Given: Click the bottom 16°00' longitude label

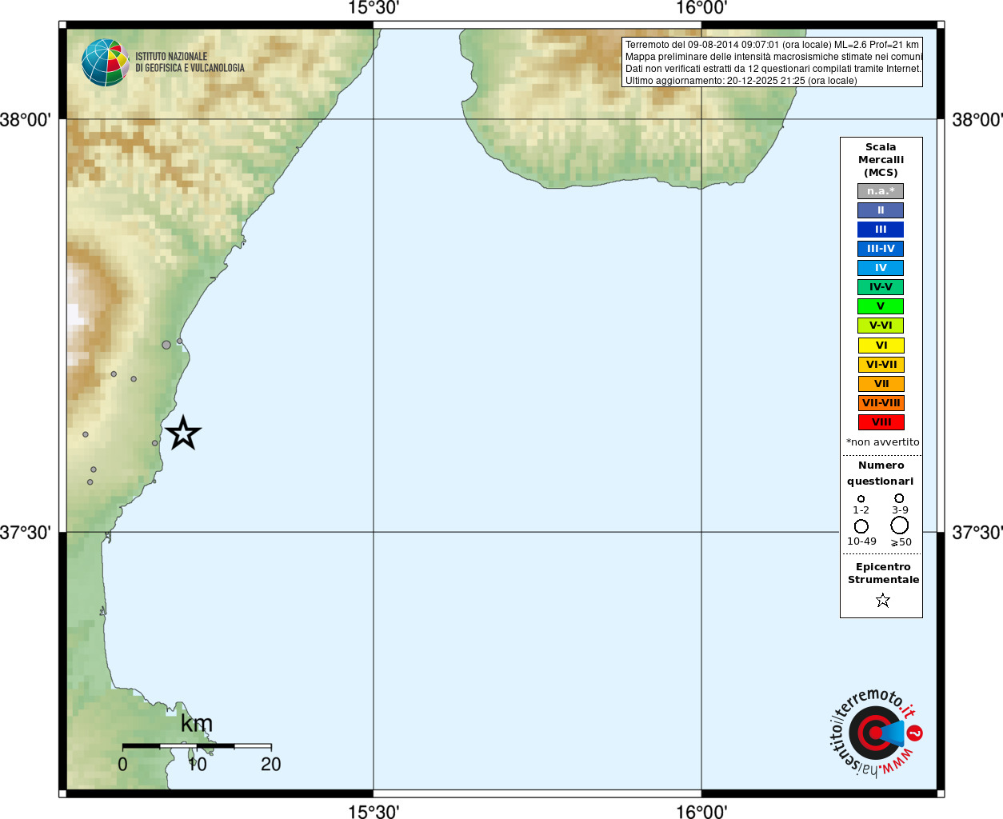Looking at the screenshot, I should click(701, 812).
